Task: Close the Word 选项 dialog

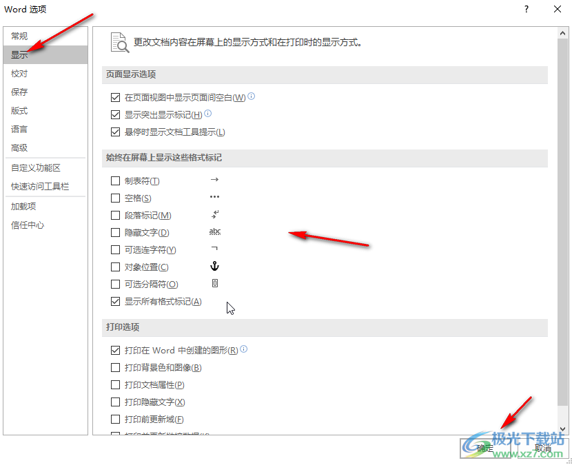Action: click(558, 9)
